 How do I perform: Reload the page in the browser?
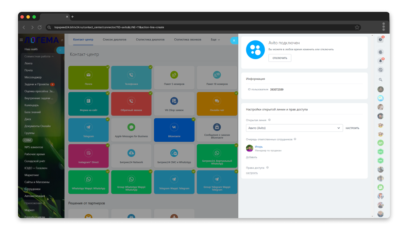(x=40, y=27)
